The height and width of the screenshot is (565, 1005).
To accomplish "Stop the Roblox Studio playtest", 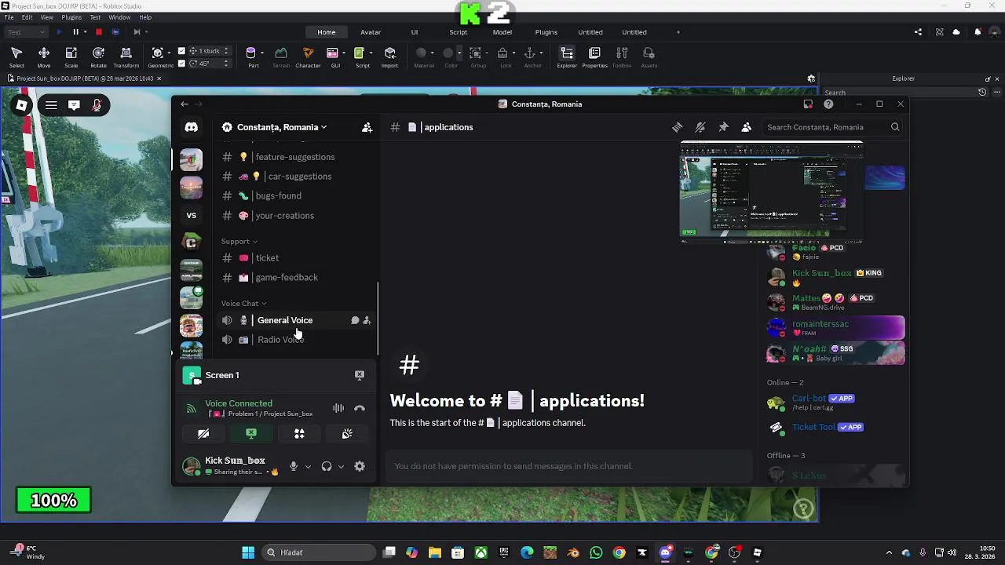I will pos(98,32).
